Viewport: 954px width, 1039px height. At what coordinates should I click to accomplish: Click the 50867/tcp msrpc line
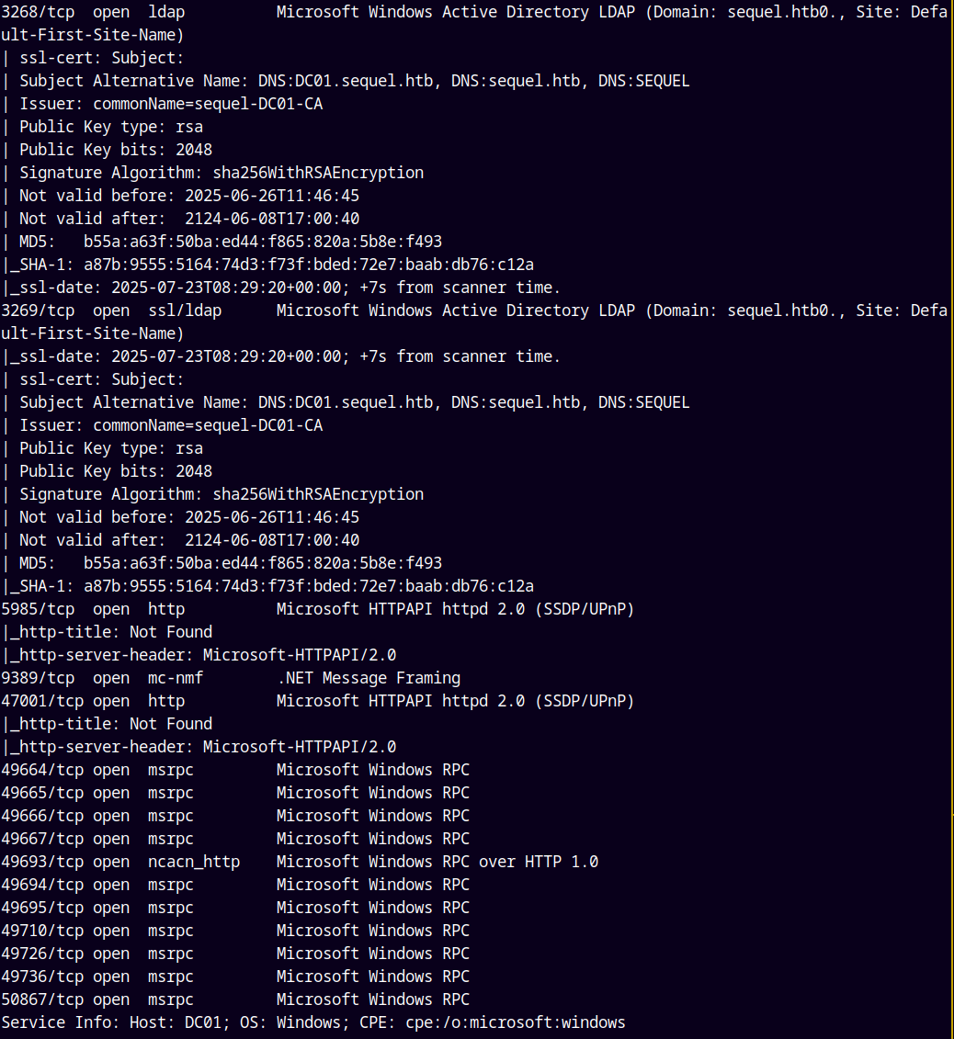pos(235,999)
